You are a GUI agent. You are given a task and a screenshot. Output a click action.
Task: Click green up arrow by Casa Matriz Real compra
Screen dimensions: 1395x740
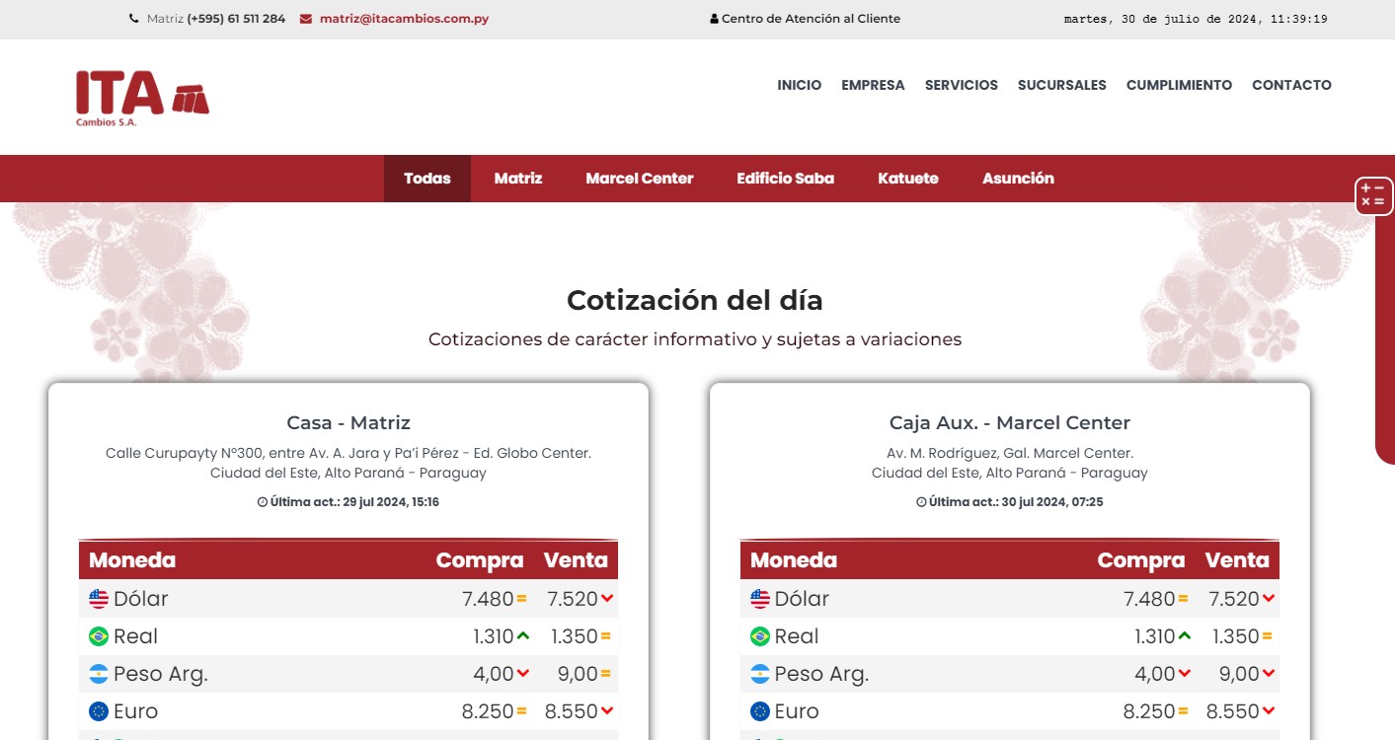(x=523, y=635)
